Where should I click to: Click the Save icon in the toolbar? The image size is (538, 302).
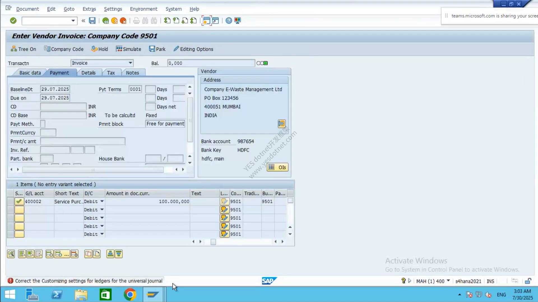click(x=92, y=20)
